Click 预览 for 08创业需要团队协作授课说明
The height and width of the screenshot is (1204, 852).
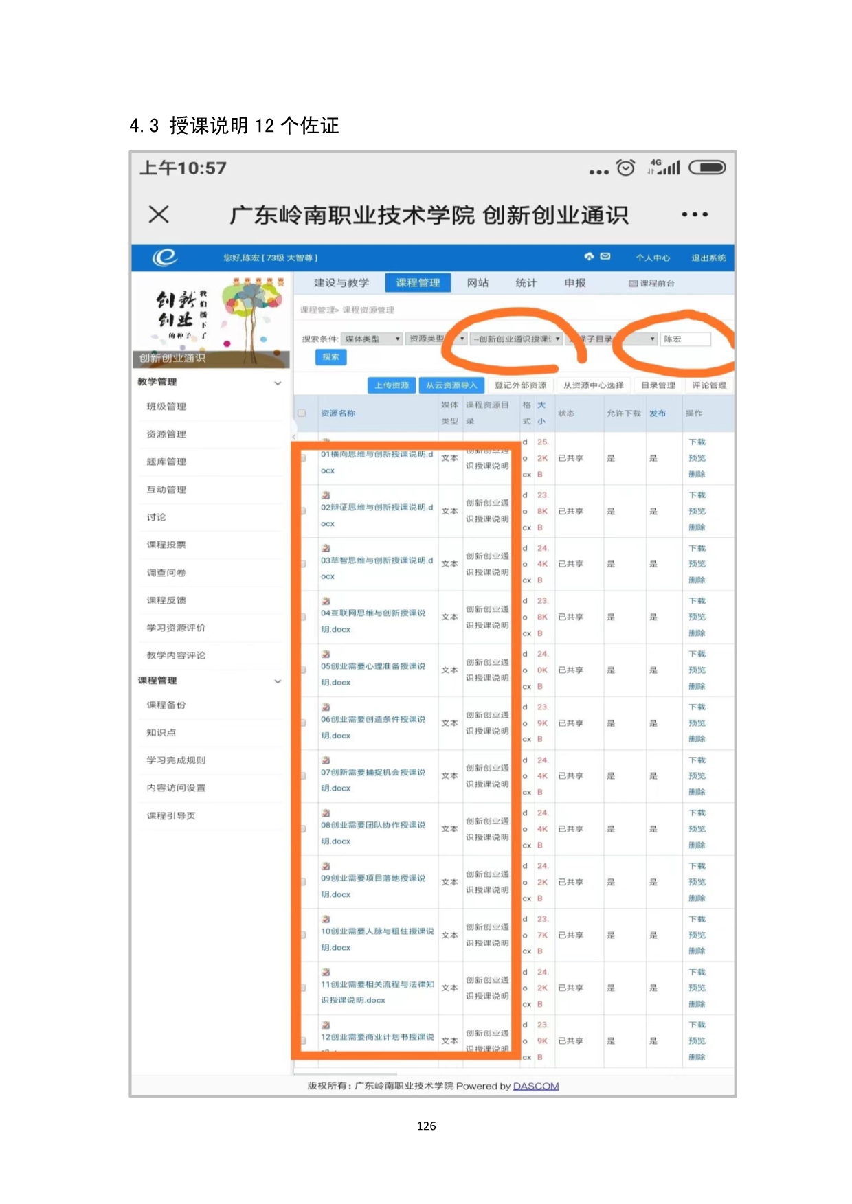click(697, 829)
